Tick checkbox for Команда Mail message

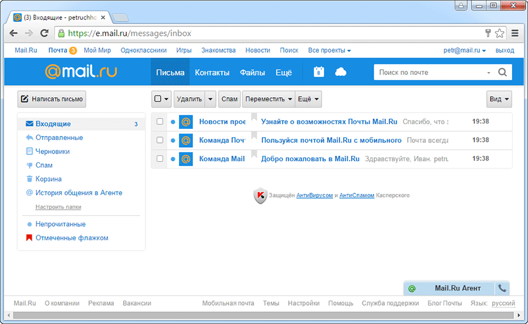pos(160,158)
